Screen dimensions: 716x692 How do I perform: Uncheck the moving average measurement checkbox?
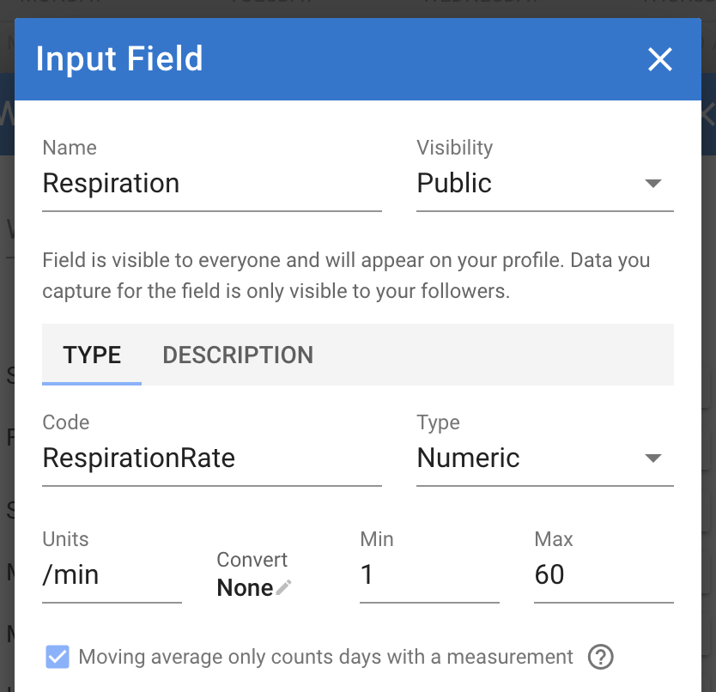tap(58, 657)
